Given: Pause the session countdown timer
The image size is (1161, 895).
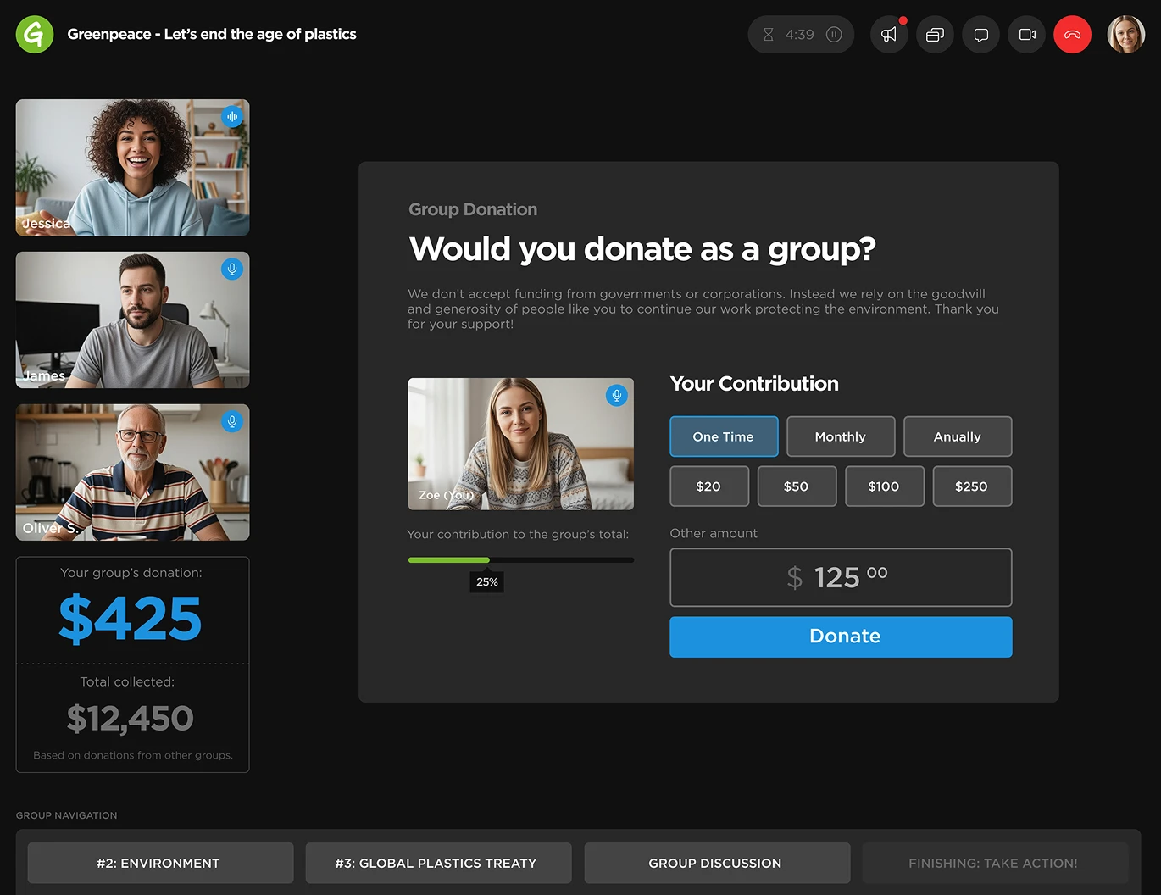Looking at the screenshot, I should pos(834,35).
